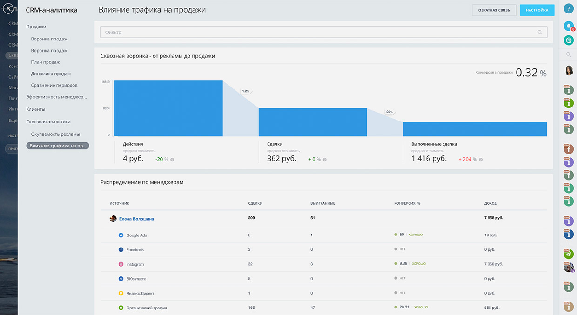Screen dimensions: 577x315
Task: Expand the Сквозная аналитика section
Action: [48, 121]
